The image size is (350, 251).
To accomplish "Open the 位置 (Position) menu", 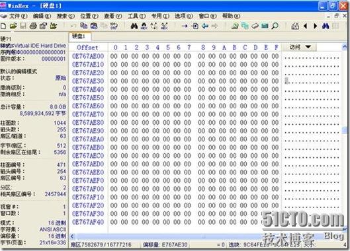I will pos(89,16).
